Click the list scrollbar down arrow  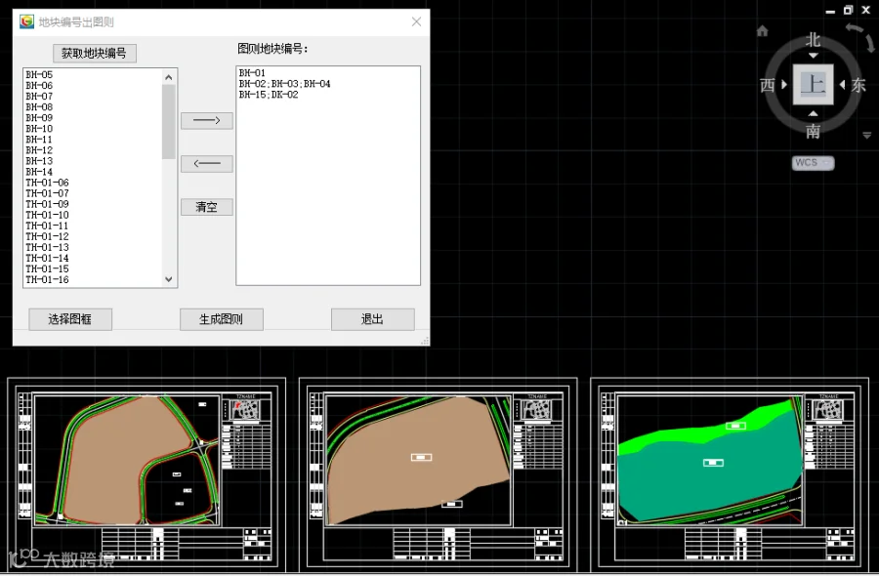[x=169, y=279]
